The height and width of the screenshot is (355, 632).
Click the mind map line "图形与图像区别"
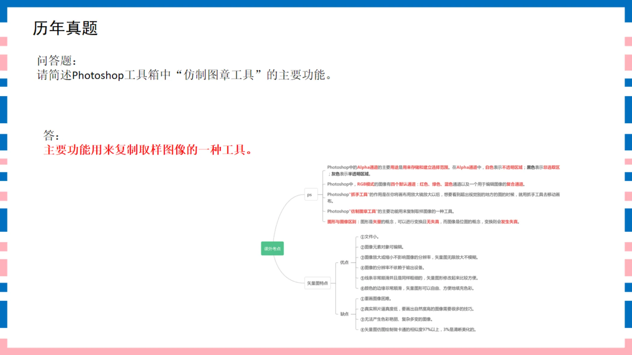tap(424, 222)
